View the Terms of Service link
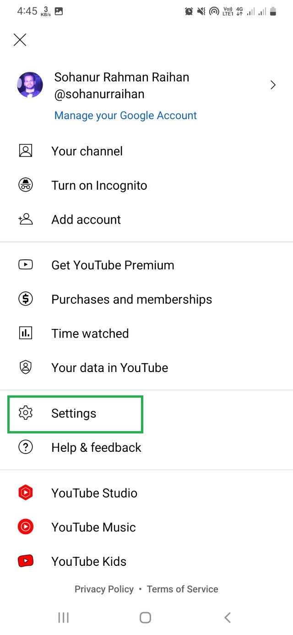The image size is (293, 635). [x=182, y=589]
